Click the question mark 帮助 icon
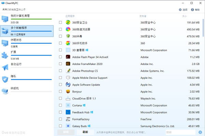Screen dimensions: 205x136 [192, 10]
